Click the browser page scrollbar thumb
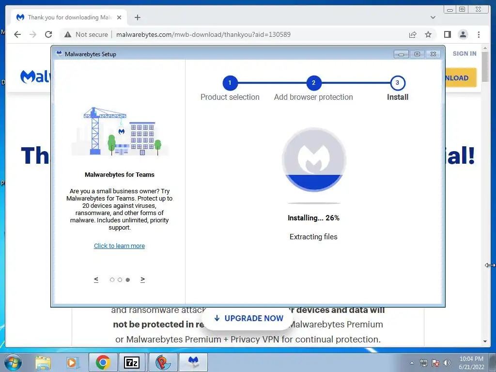The height and width of the screenshot is (372, 496). pyautogui.click(x=485, y=67)
